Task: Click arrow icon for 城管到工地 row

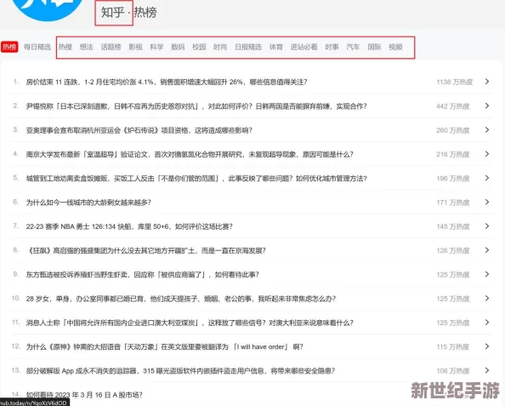Action: click(x=487, y=178)
